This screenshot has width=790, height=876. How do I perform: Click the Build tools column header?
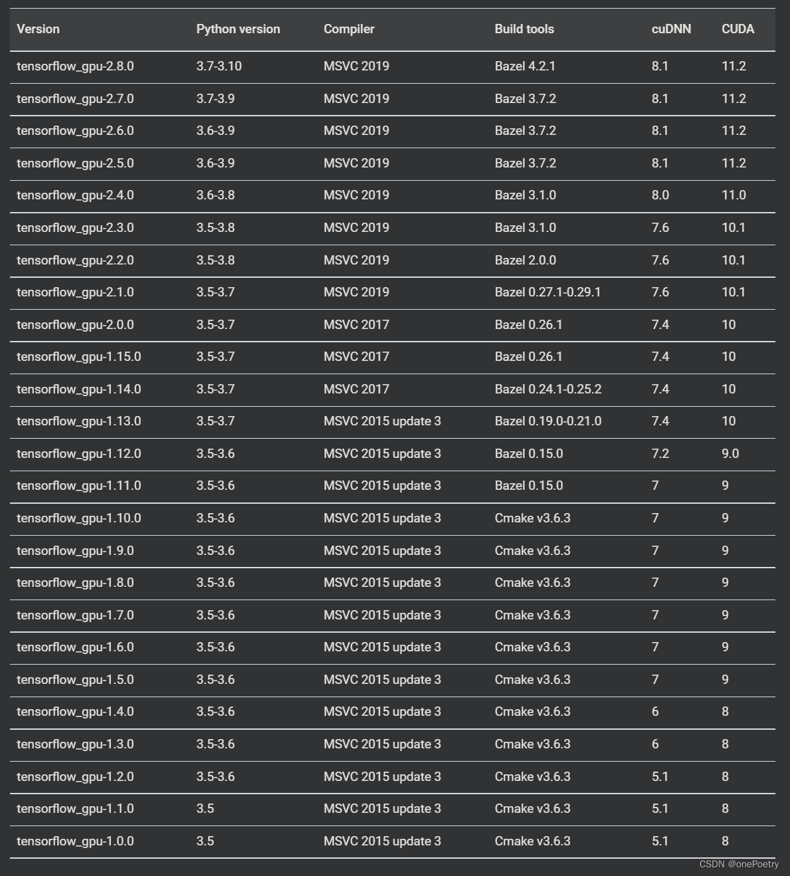click(x=524, y=29)
